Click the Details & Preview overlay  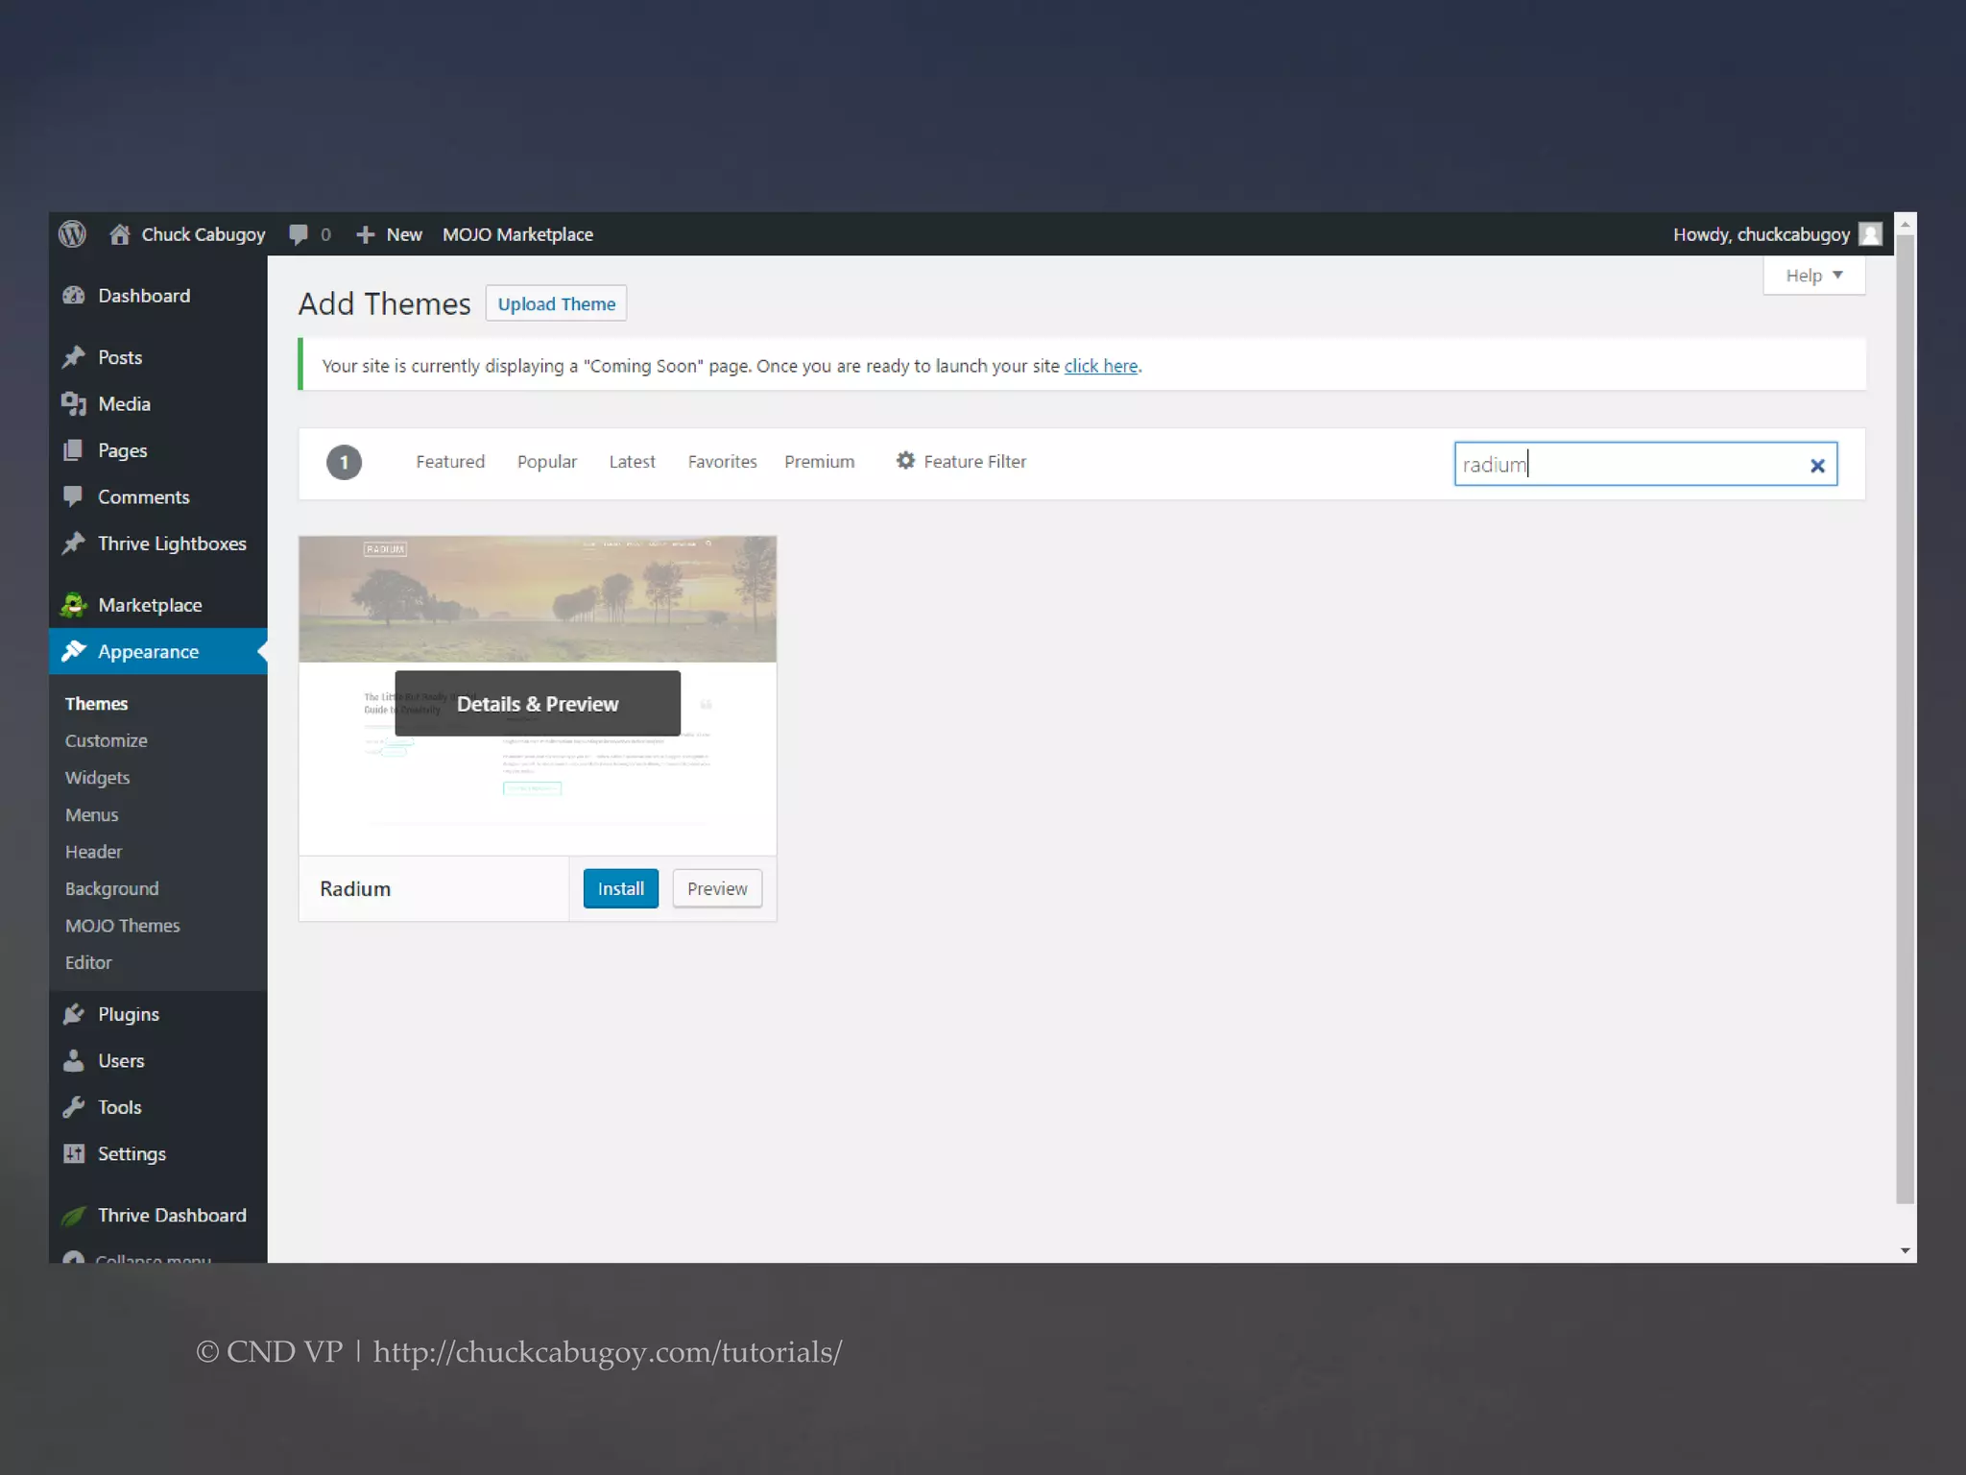click(538, 704)
